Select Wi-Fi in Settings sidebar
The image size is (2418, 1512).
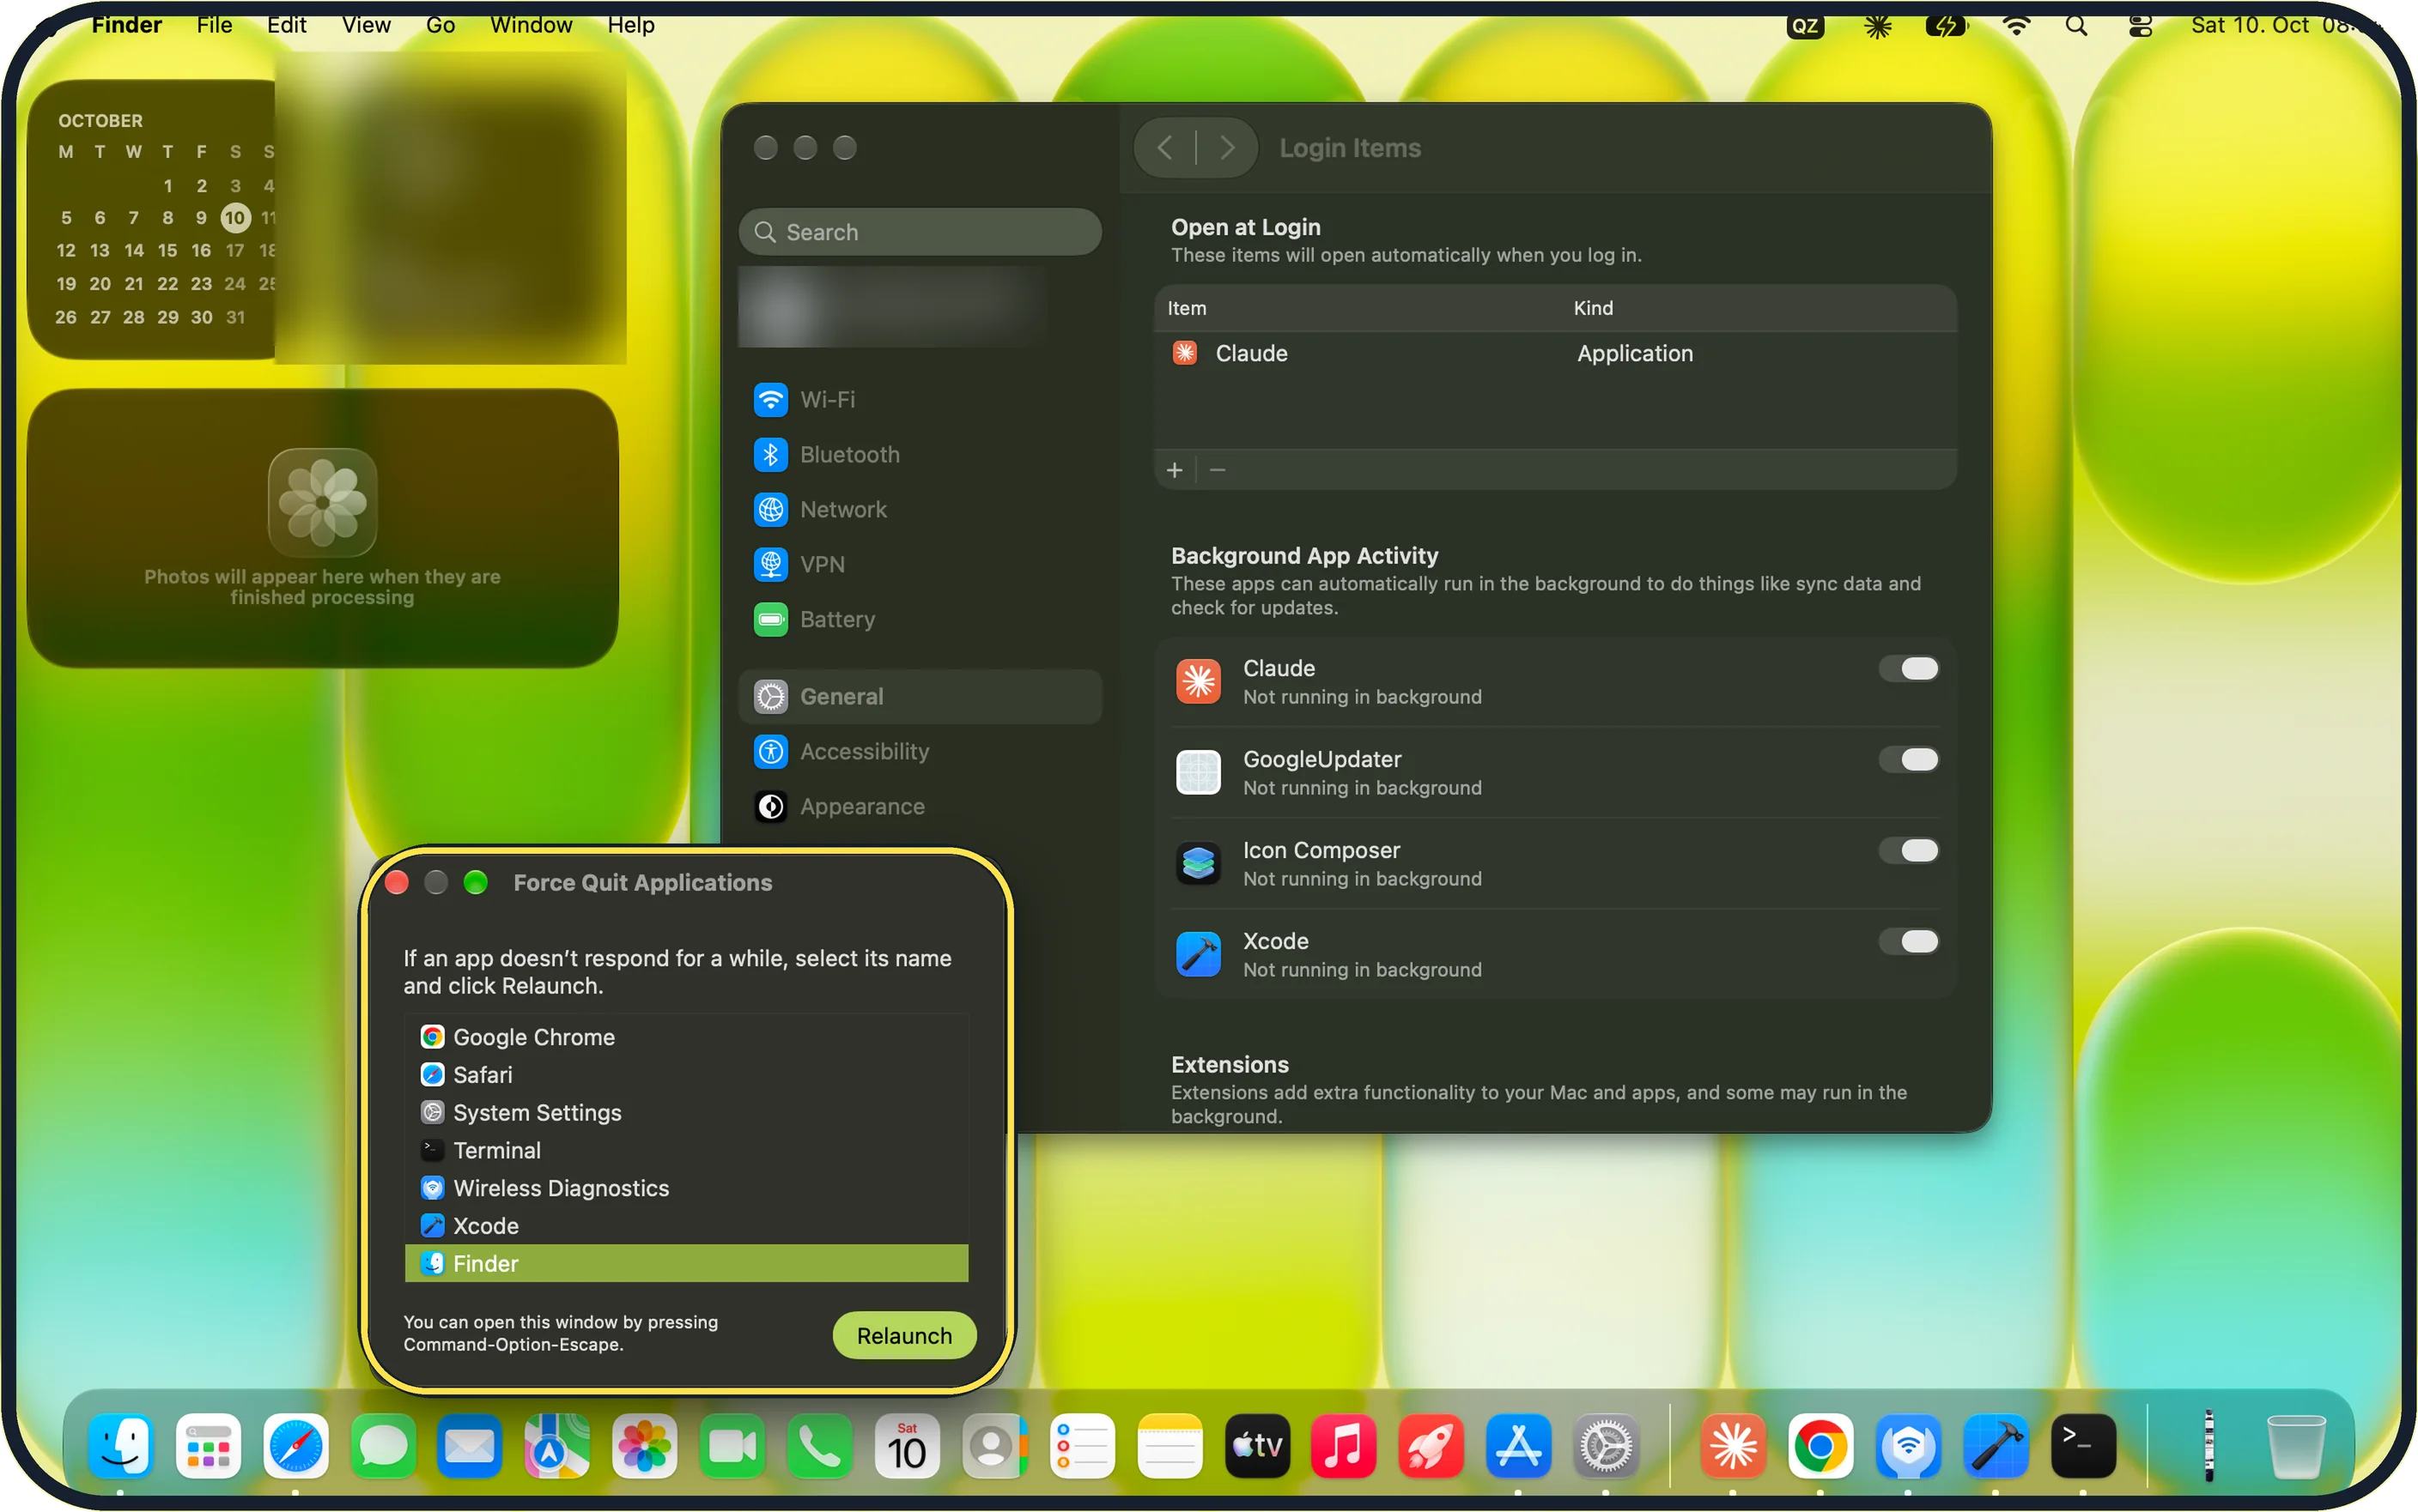pos(920,400)
